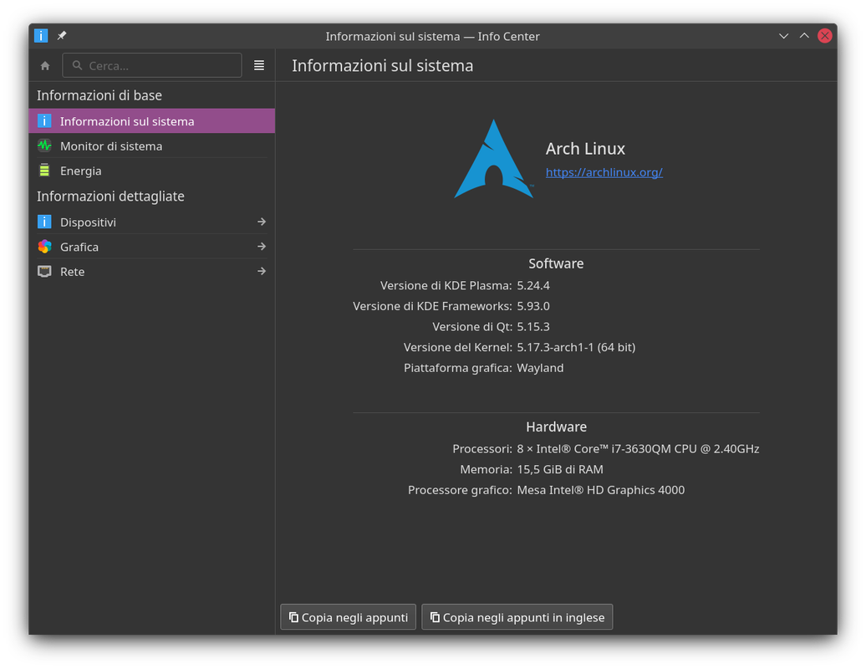Click the Arch Linux name text
866x669 pixels.
click(585, 149)
